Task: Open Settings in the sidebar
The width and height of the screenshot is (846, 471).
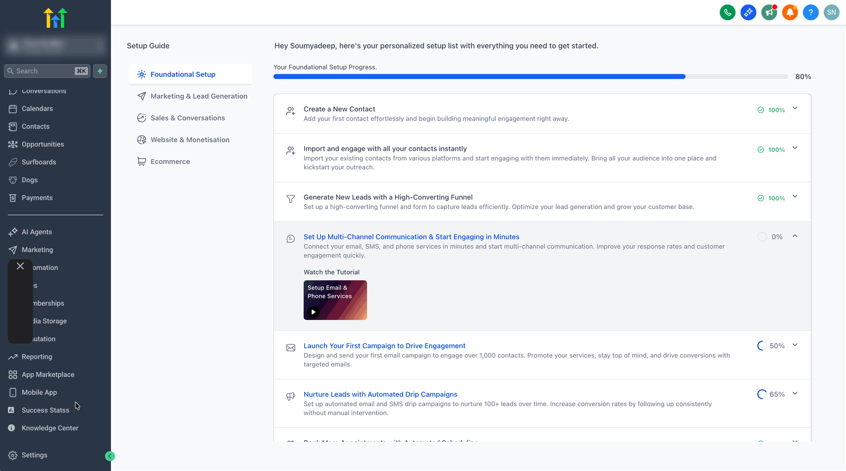Action: [34, 455]
